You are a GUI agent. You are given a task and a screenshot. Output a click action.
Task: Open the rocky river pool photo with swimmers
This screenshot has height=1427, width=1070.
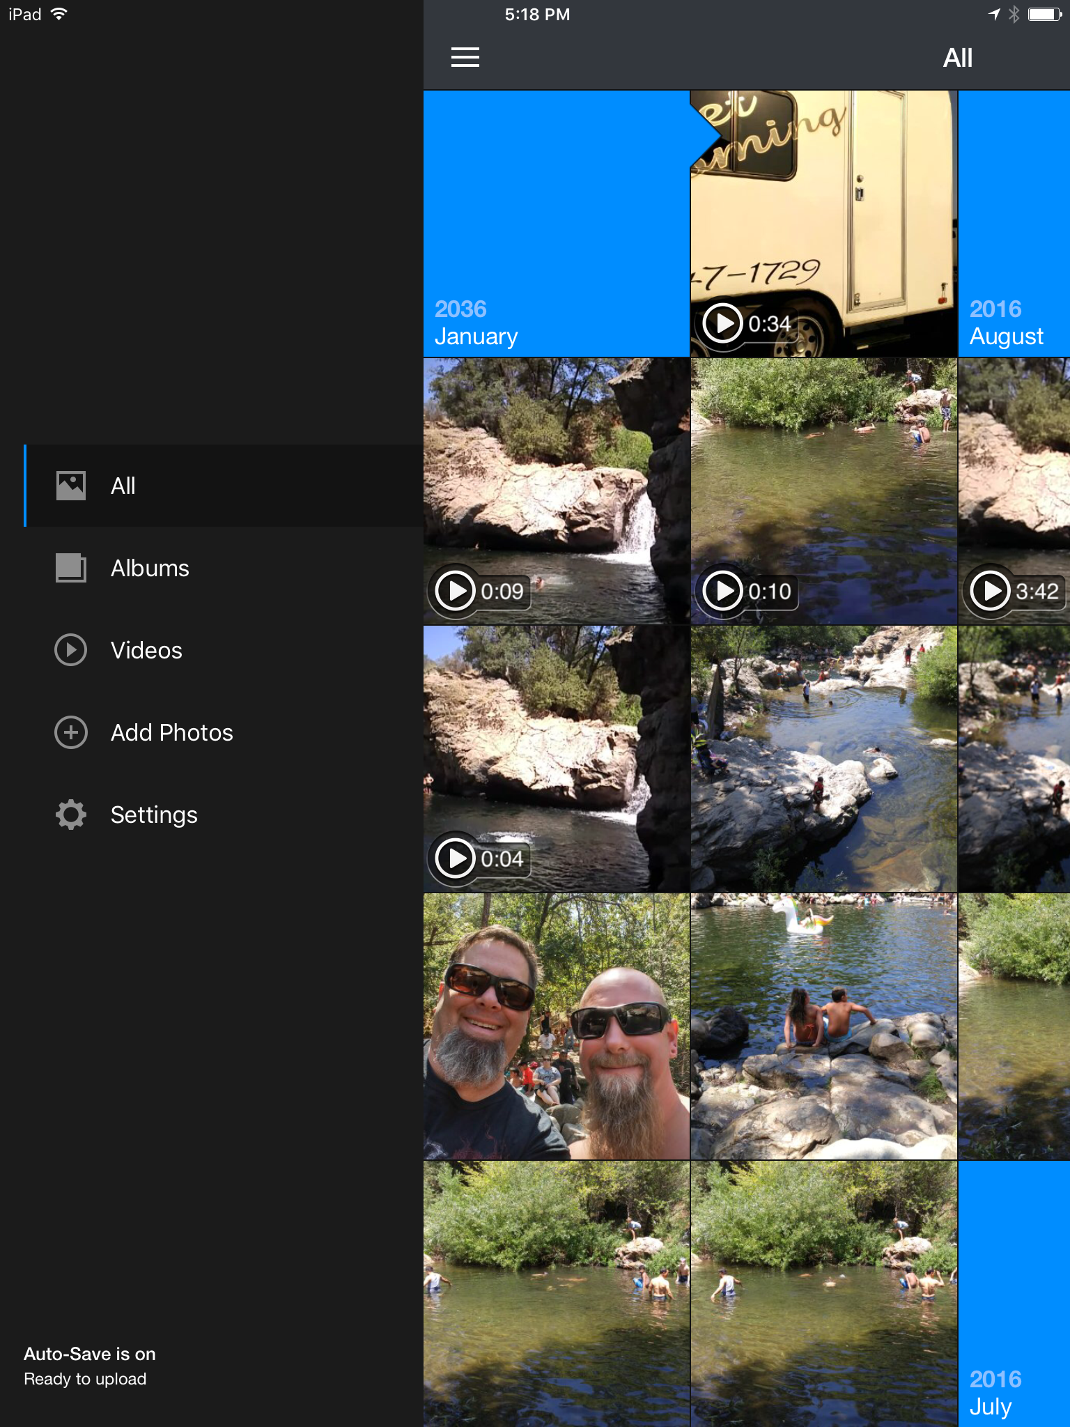click(x=823, y=759)
